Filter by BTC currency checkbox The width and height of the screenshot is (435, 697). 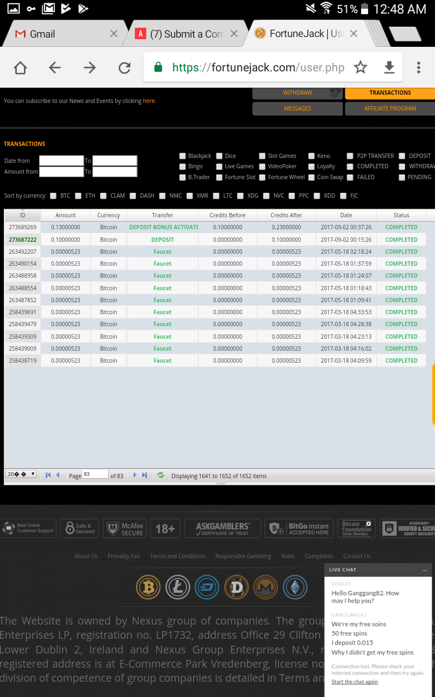[53, 195]
